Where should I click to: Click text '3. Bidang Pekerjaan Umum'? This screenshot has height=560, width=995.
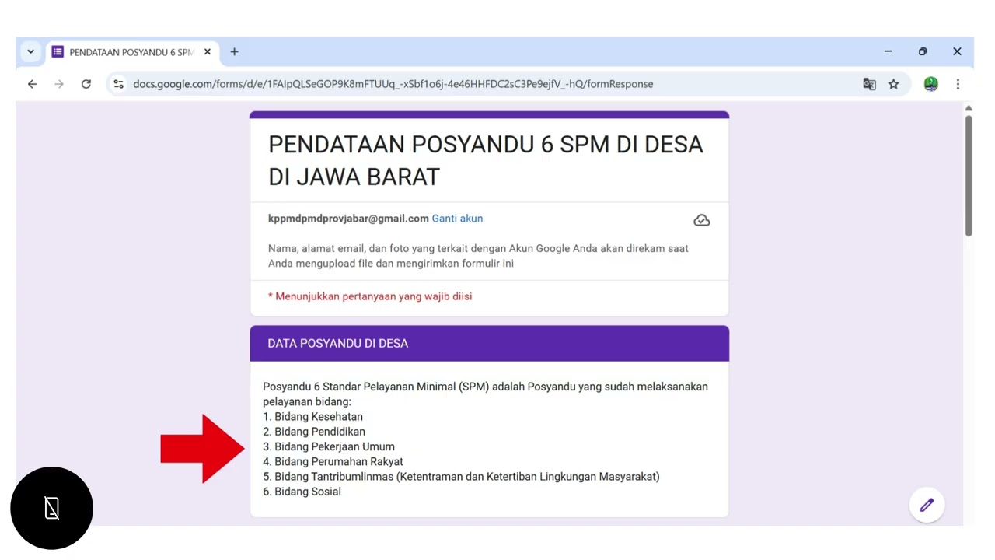tap(329, 446)
